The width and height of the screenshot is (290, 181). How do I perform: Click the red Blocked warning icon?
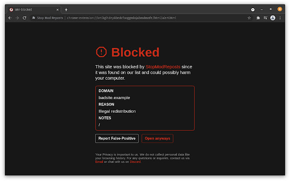(x=101, y=52)
